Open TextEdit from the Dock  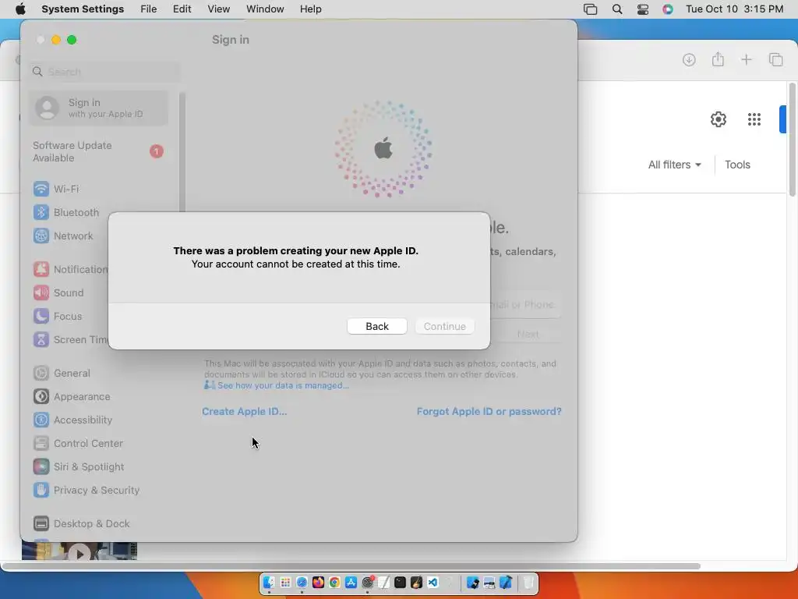pyautogui.click(x=383, y=582)
